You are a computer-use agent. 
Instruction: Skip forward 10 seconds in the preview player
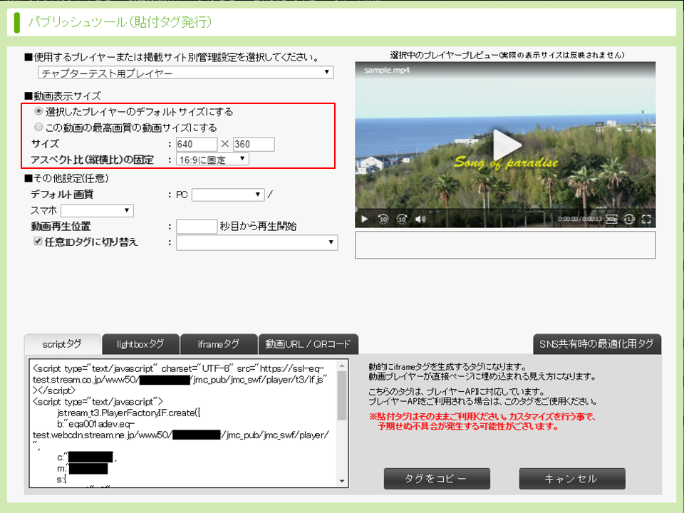402,219
